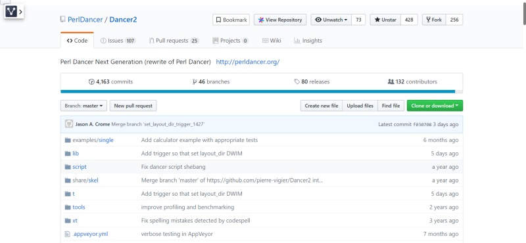Open latest commit hash link
Viewport: 526px width, 243px height.
tap(422, 124)
